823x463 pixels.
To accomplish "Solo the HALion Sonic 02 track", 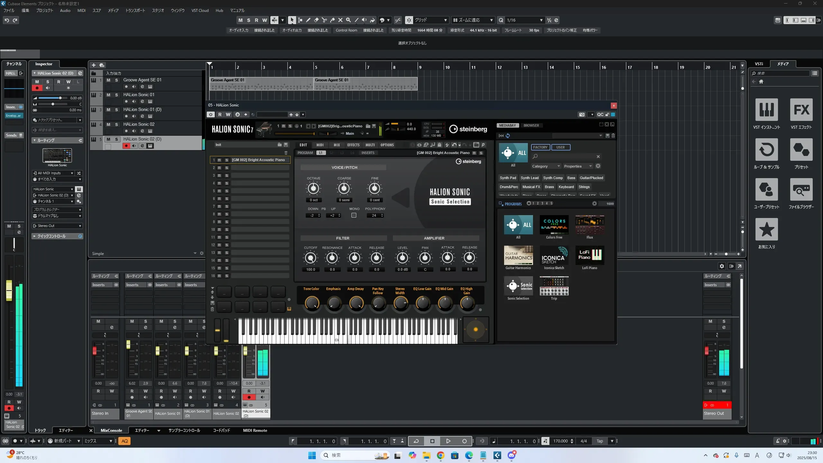I will point(116,124).
